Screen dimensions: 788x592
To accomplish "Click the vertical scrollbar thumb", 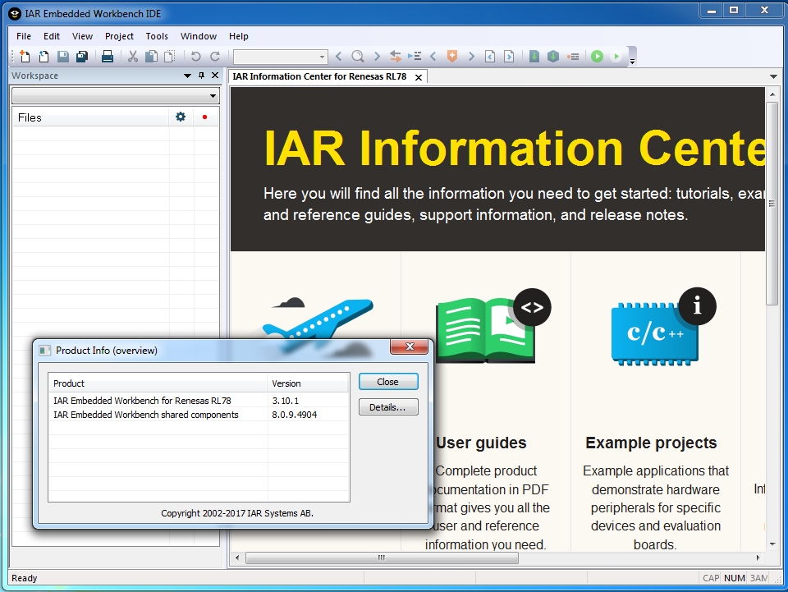I will (772, 204).
